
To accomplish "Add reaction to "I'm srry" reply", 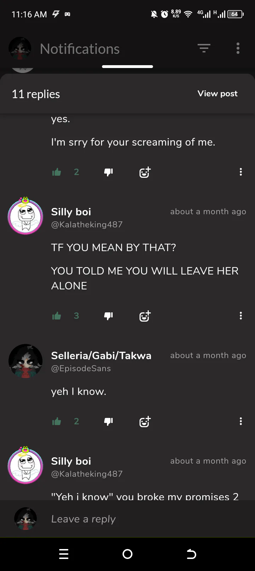I will point(145,172).
